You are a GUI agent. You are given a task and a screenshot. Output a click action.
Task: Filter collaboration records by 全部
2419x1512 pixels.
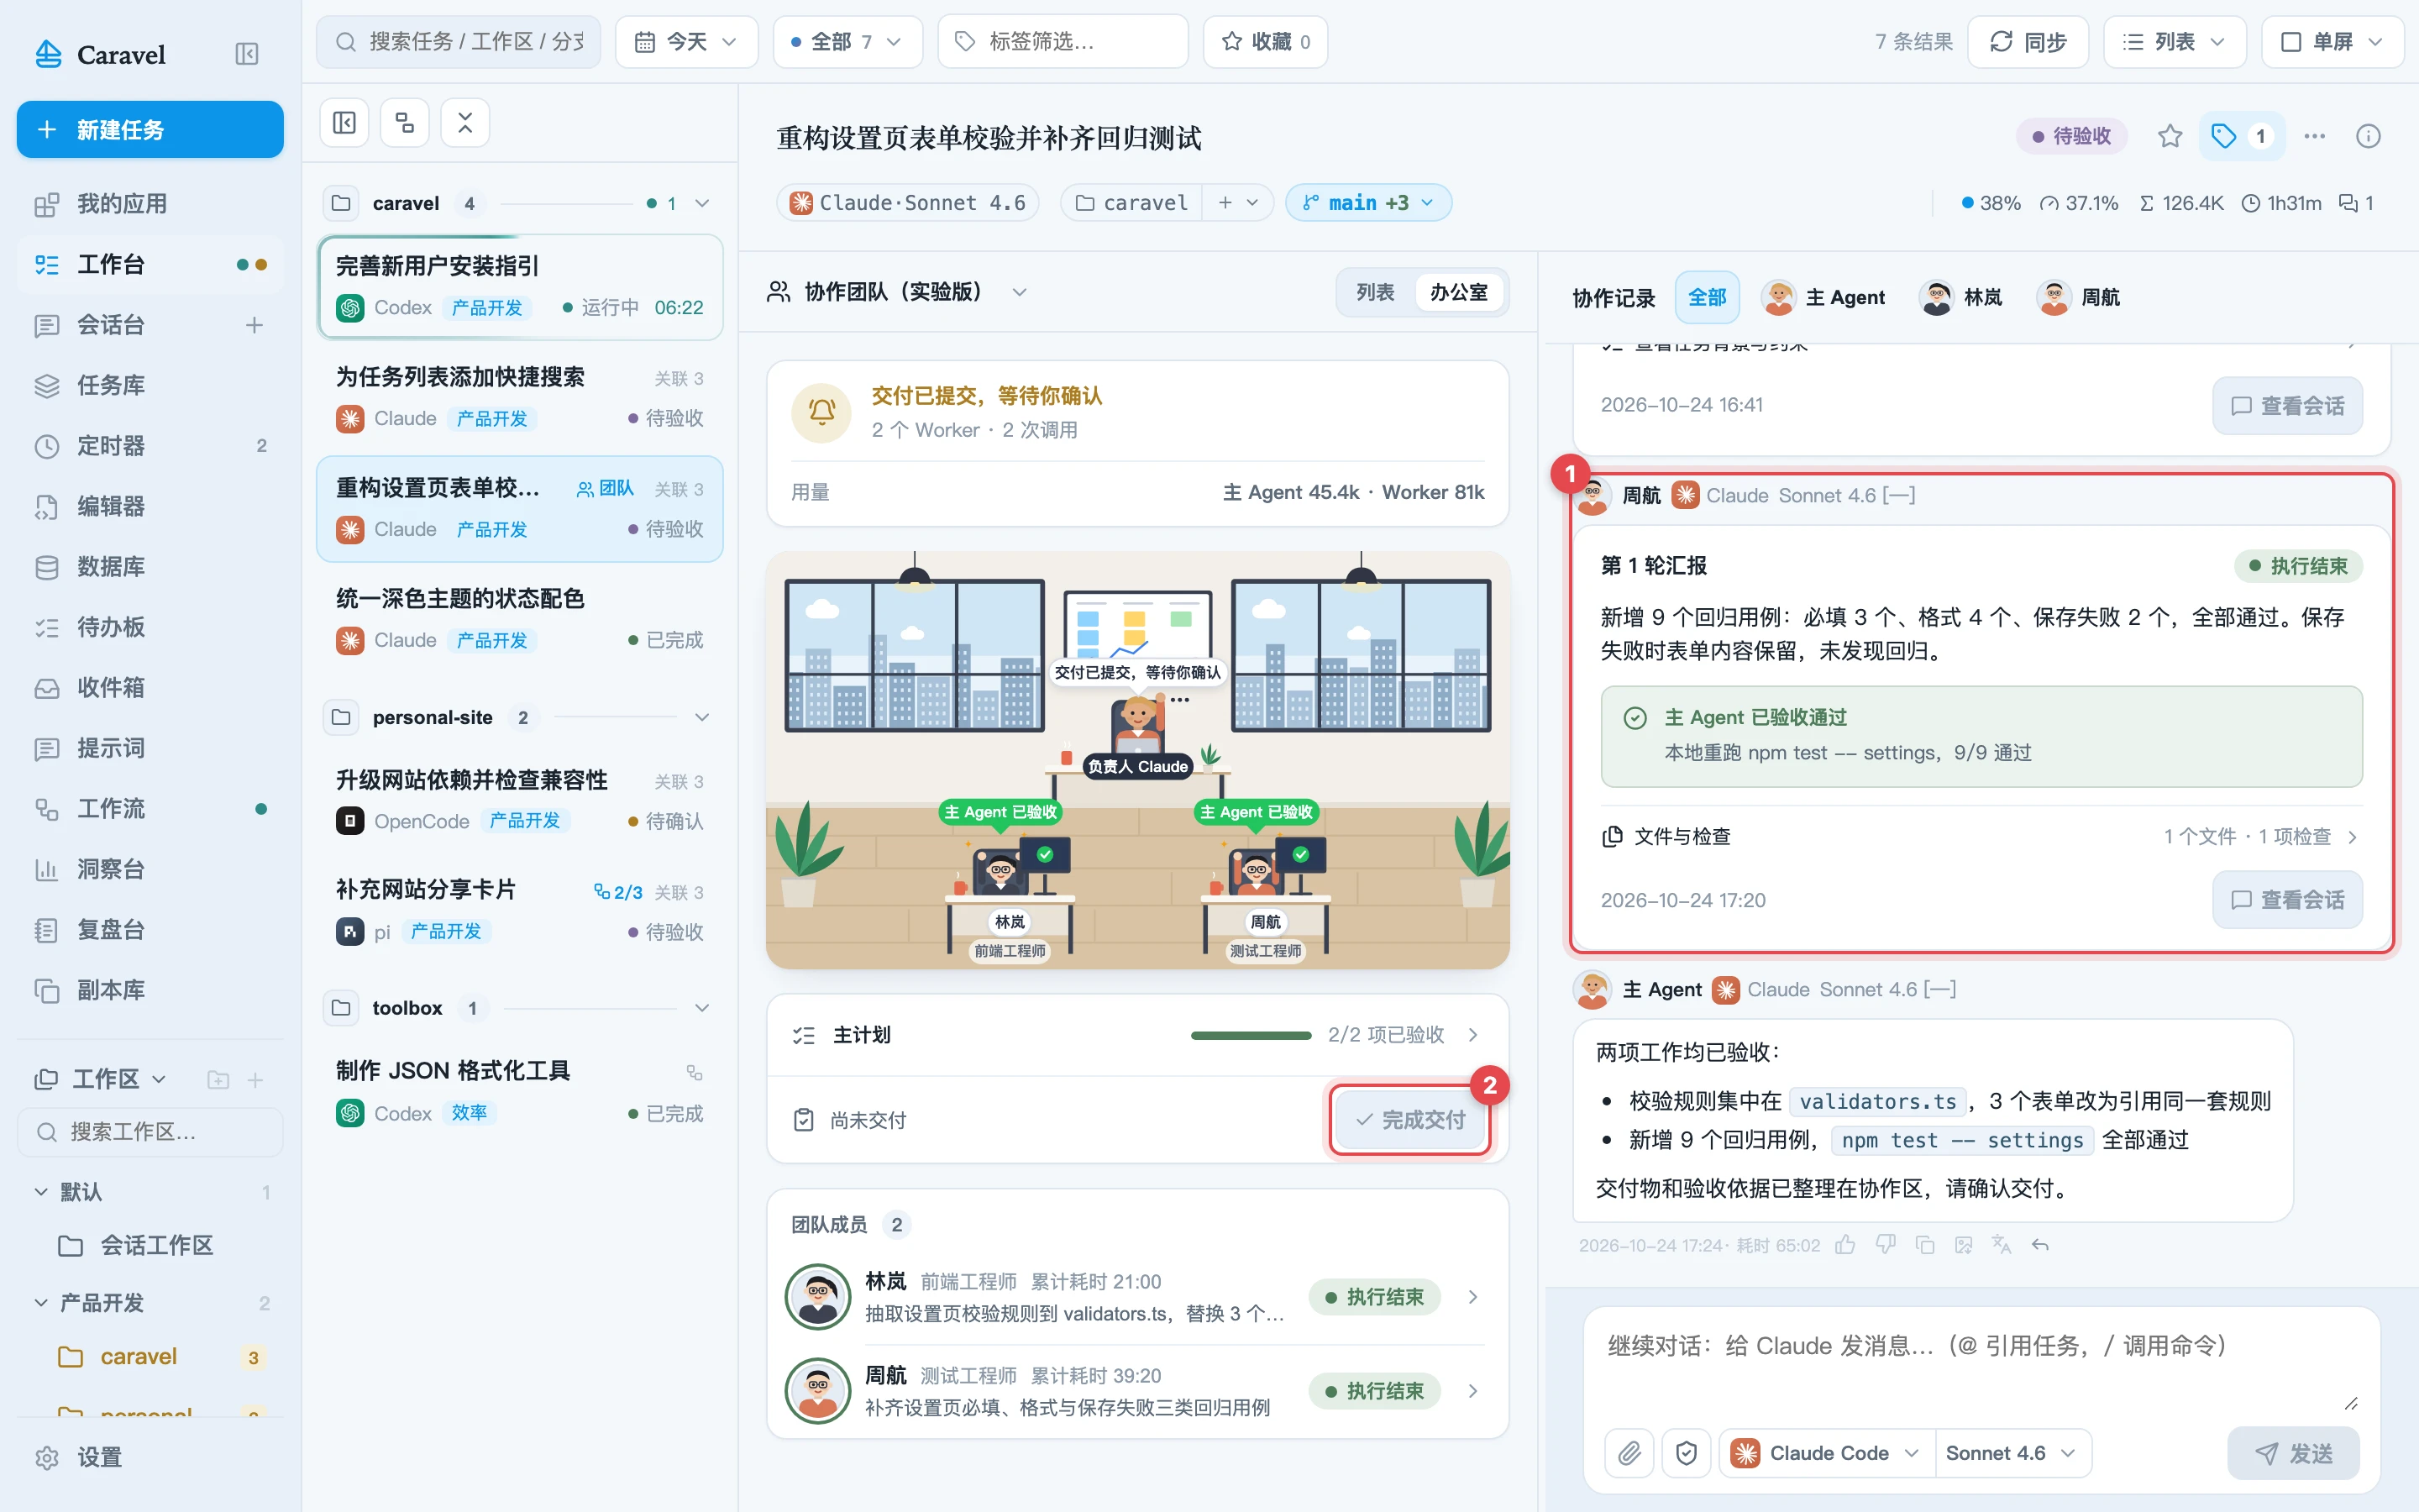click(x=1706, y=297)
